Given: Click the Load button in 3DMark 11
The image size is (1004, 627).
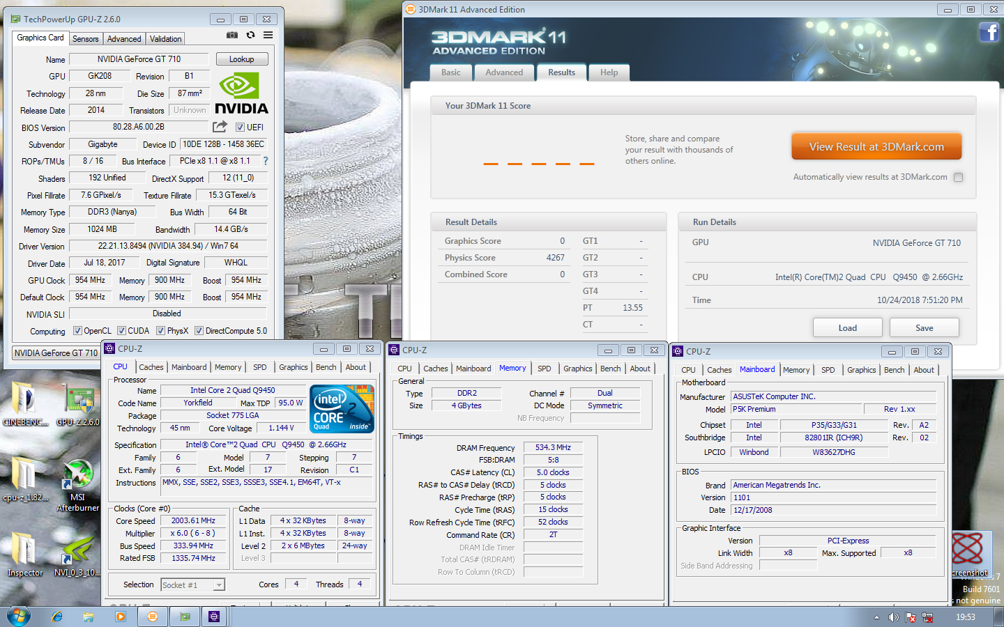Looking at the screenshot, I should click(848, 327).
